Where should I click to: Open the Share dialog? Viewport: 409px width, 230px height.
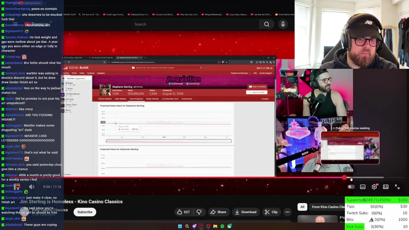tap(218, 212)
